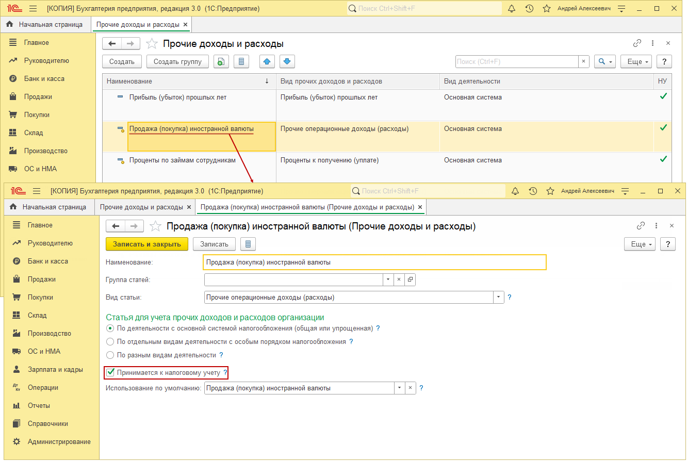This screenshot has height=461, width=687.
Task: Show help for Вид статьи field
Action: tap(510, 298)
